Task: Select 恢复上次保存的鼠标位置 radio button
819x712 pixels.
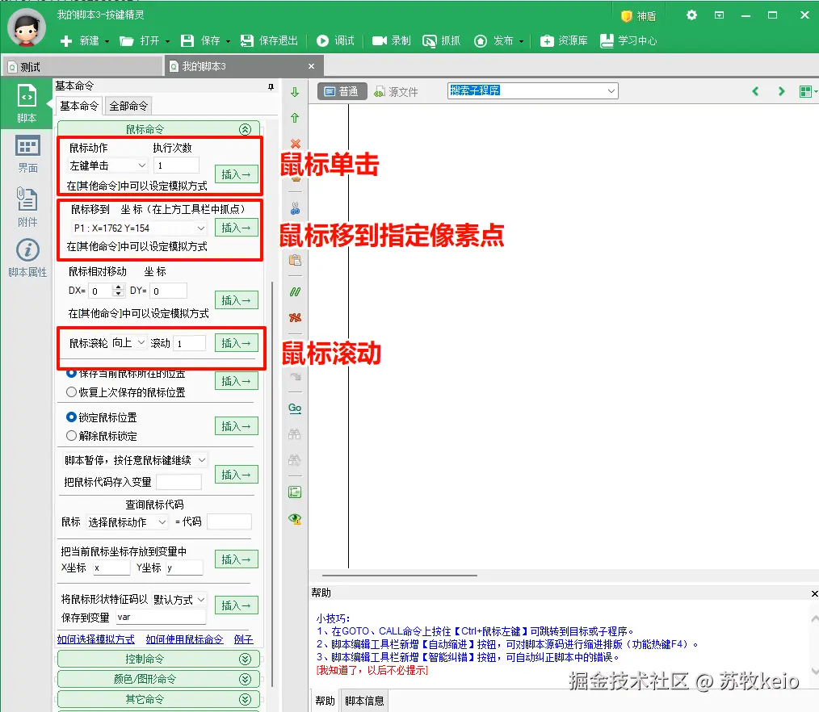Action: (72, 392)
